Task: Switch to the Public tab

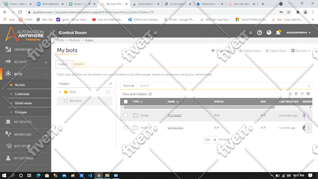Action: coord(63,64)
